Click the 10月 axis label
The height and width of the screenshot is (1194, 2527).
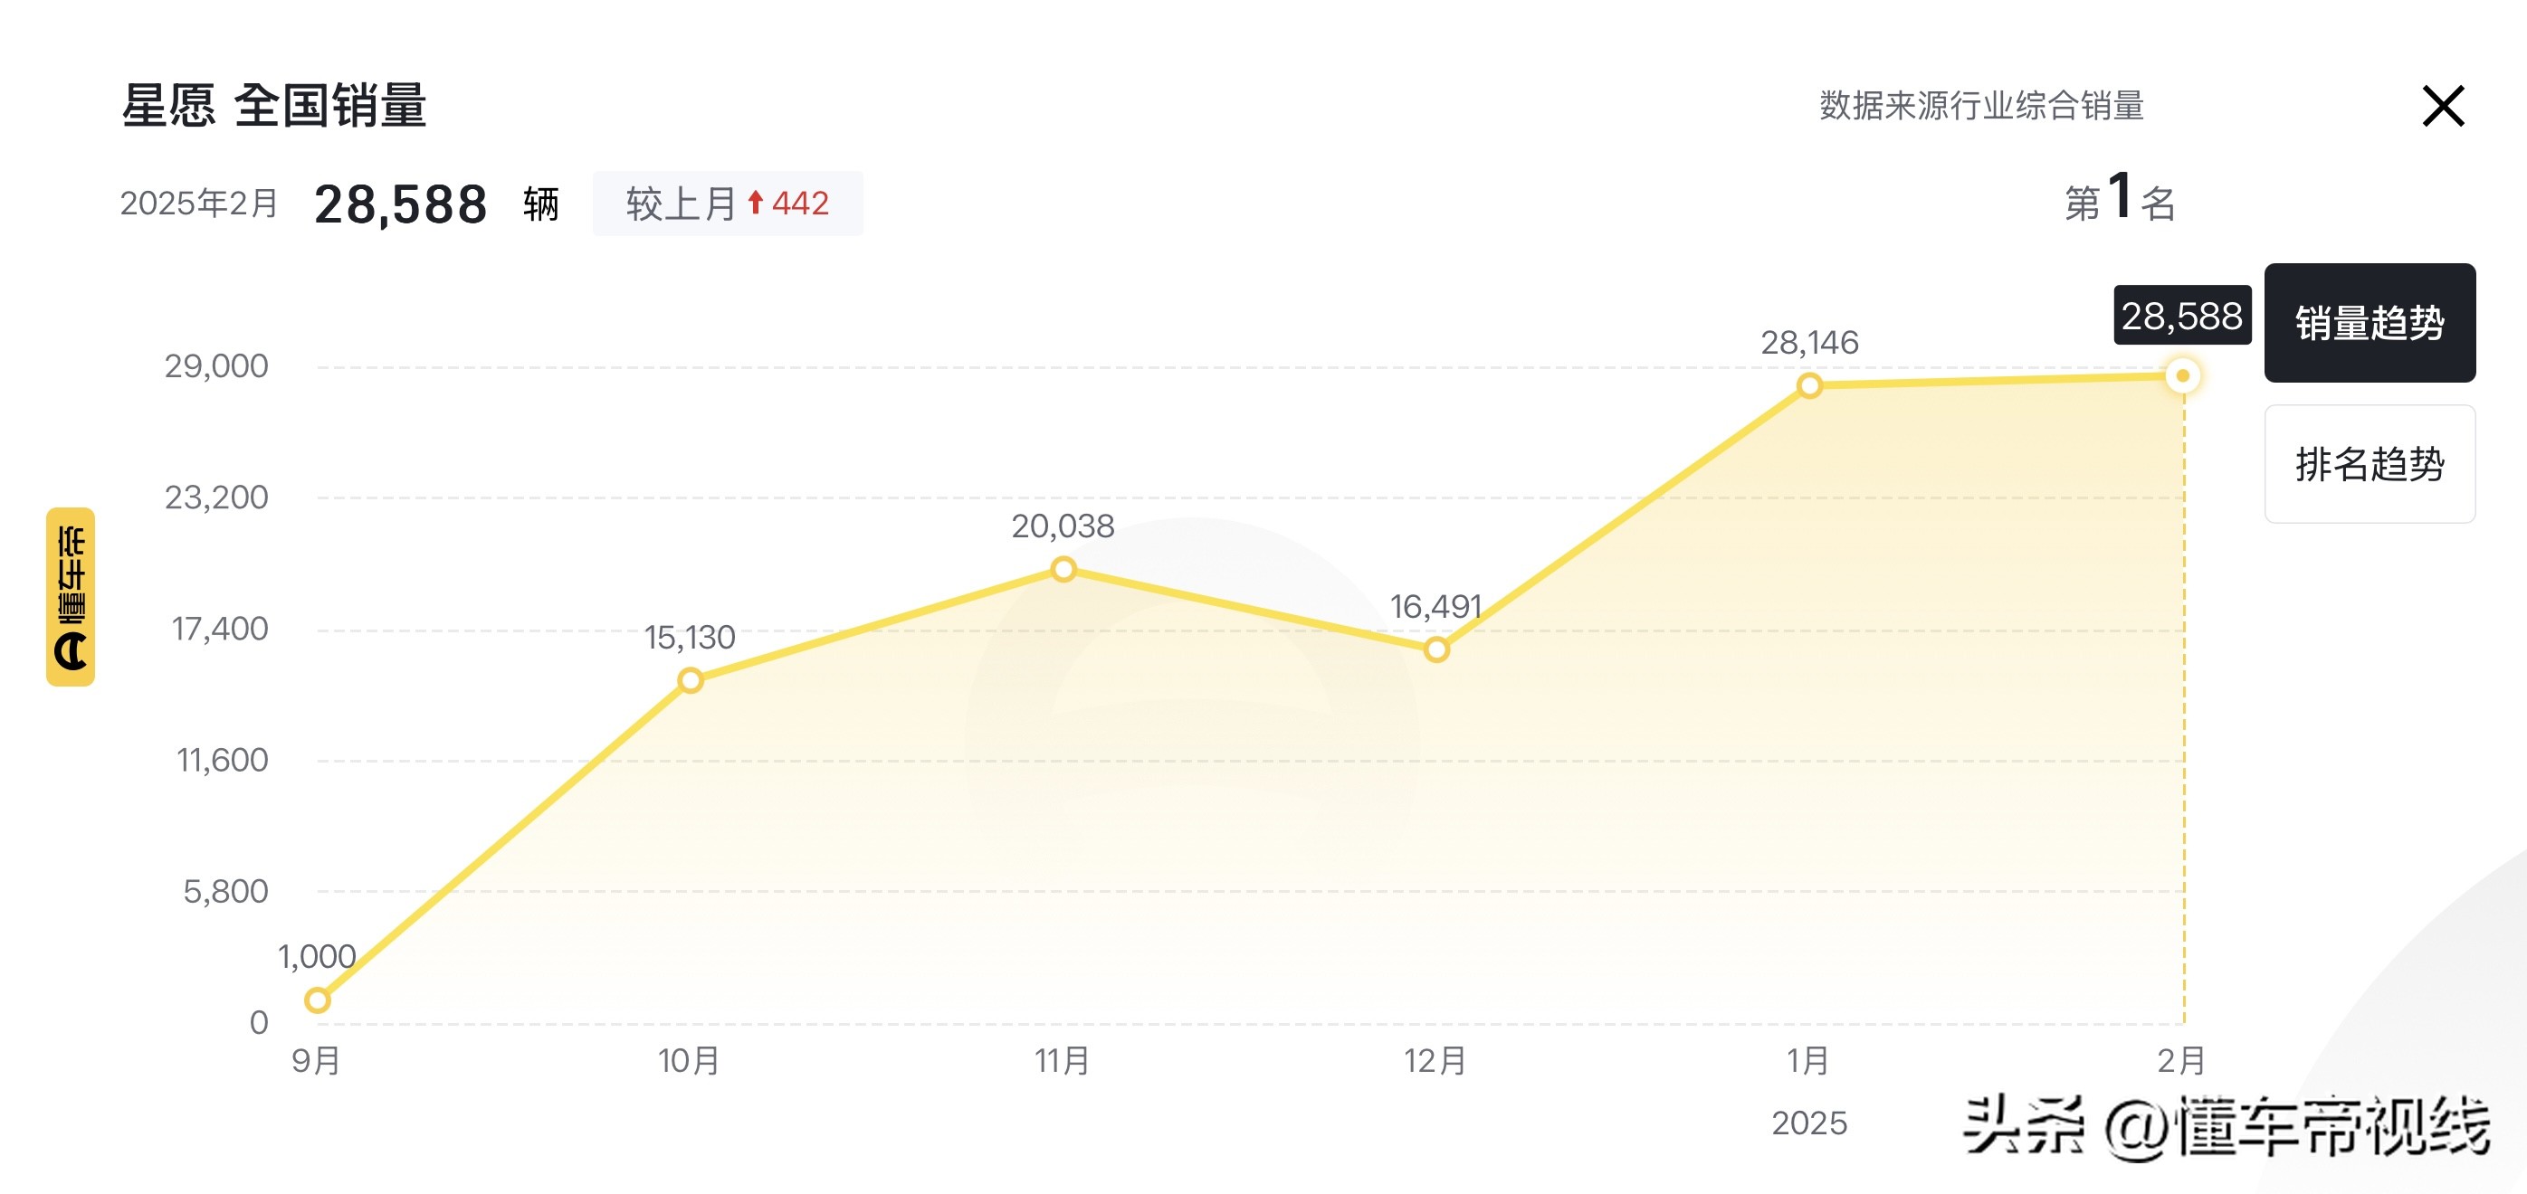(x=689, y=1061)
